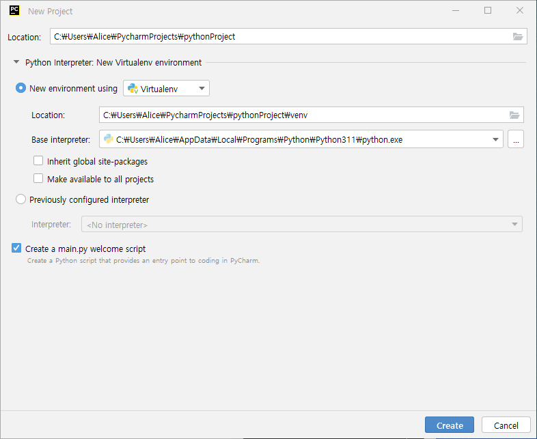Click the Virtualenv Python icon in dropdown

coord(133,89)
